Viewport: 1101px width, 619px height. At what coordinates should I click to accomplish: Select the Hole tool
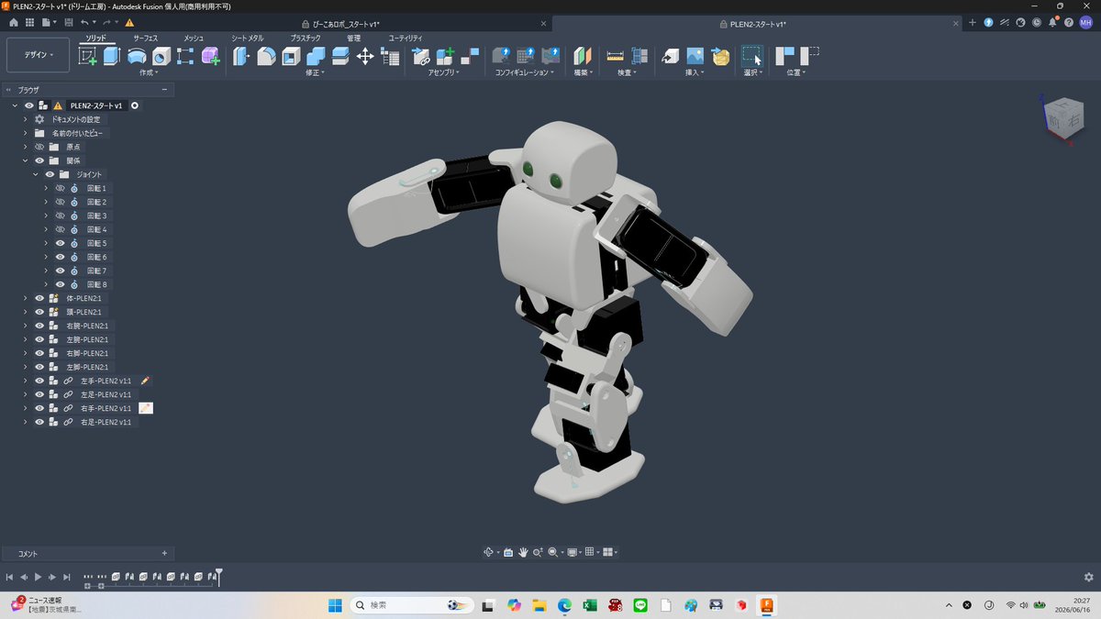coord(161,56)
